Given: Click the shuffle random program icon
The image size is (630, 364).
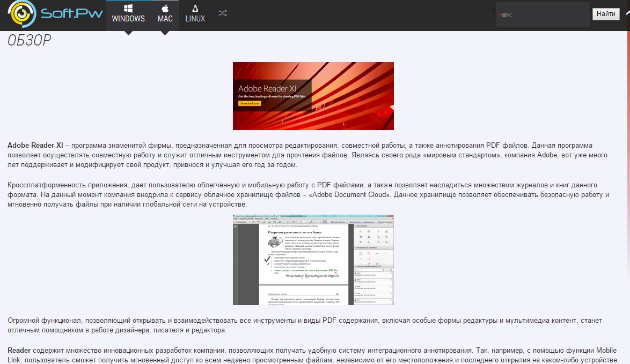Looking at the screenshot, I should point(223,13).
